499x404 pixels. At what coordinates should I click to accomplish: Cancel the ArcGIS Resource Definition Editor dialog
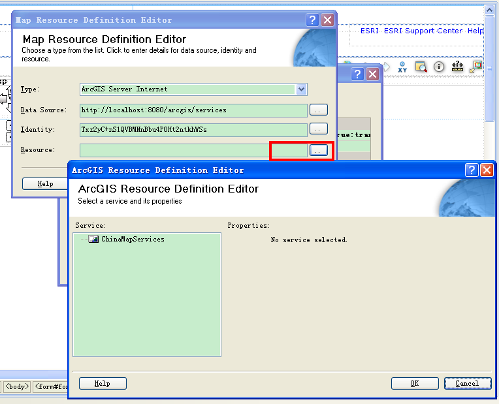[468, 383]
